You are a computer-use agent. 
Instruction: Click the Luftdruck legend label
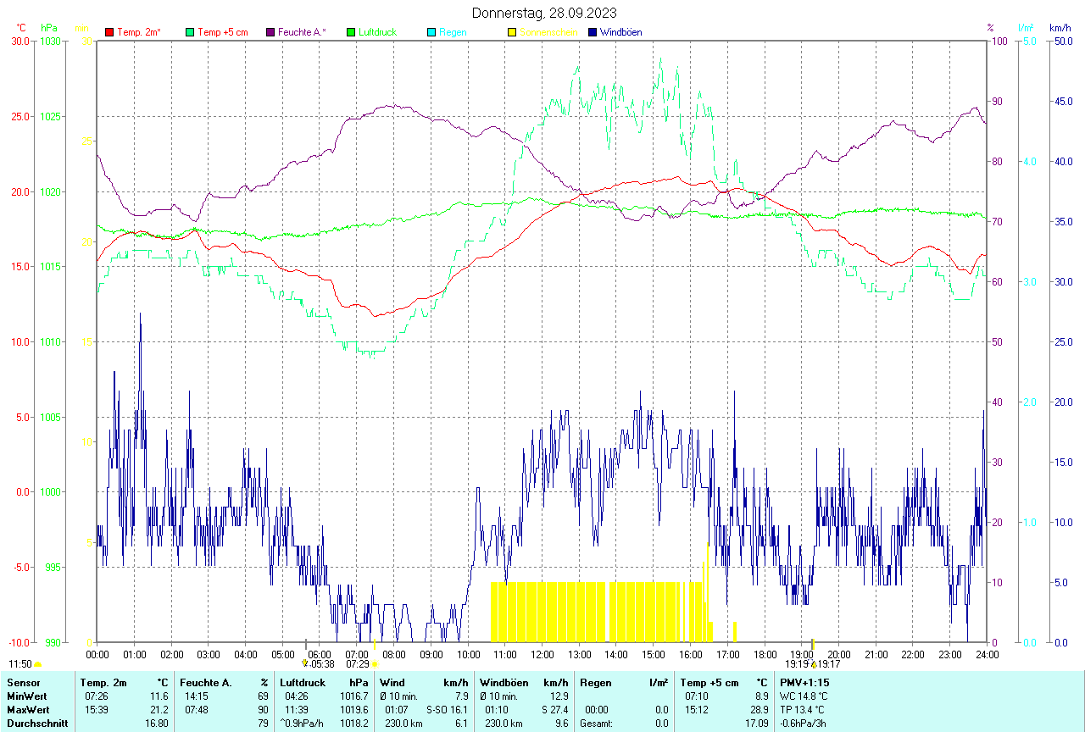point(378,32)
